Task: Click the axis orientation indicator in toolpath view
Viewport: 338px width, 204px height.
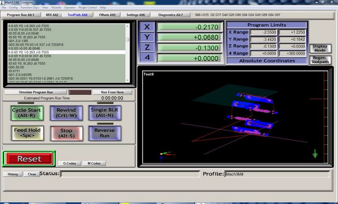Action: tap(167, 155)
